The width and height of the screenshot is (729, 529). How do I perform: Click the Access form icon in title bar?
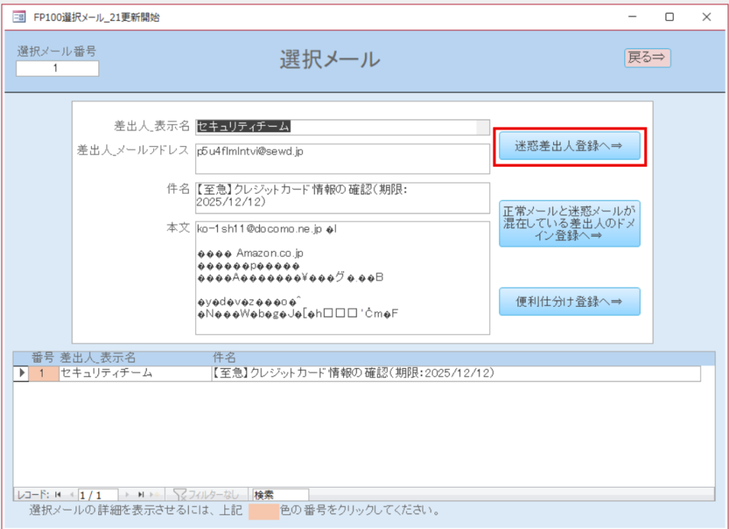[19, 17]
